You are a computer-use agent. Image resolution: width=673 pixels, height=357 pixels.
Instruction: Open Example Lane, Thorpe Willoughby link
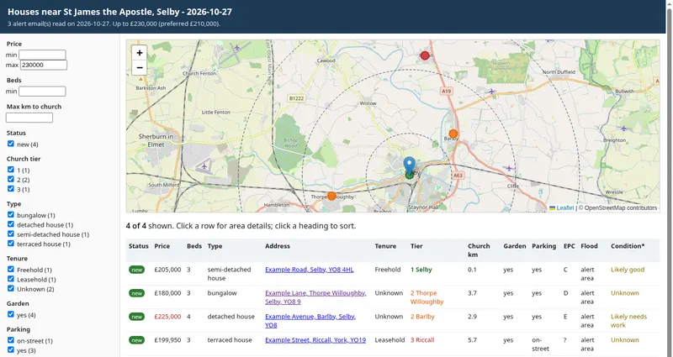315,297
